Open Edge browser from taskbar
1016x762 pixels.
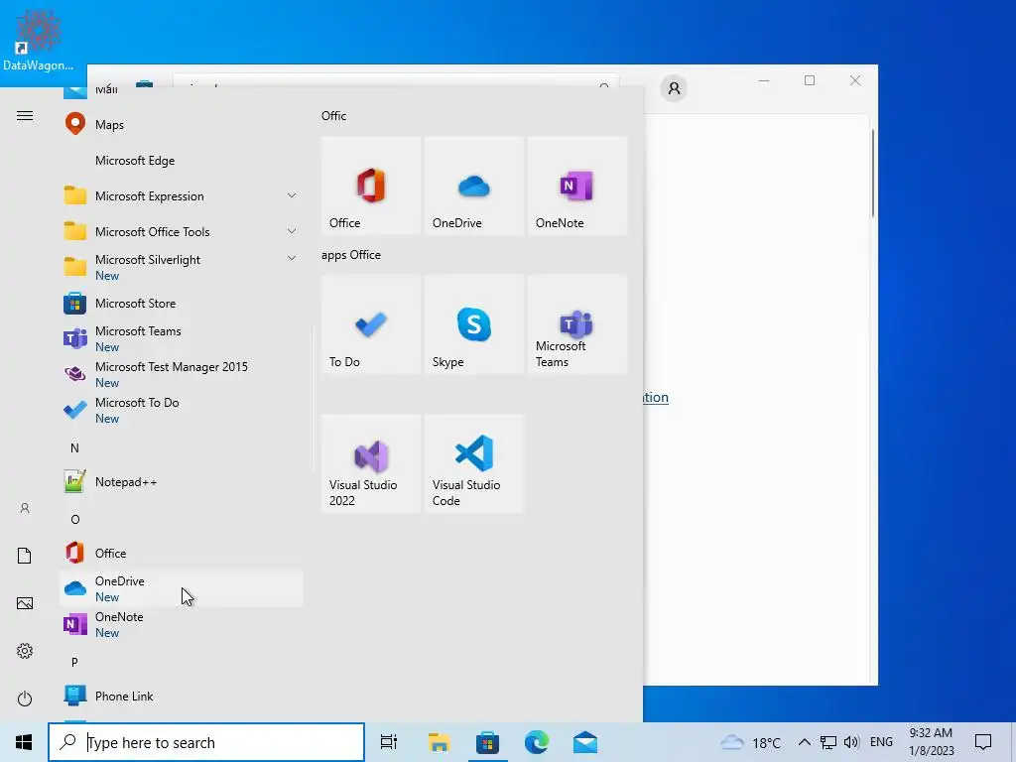[537, 742]
